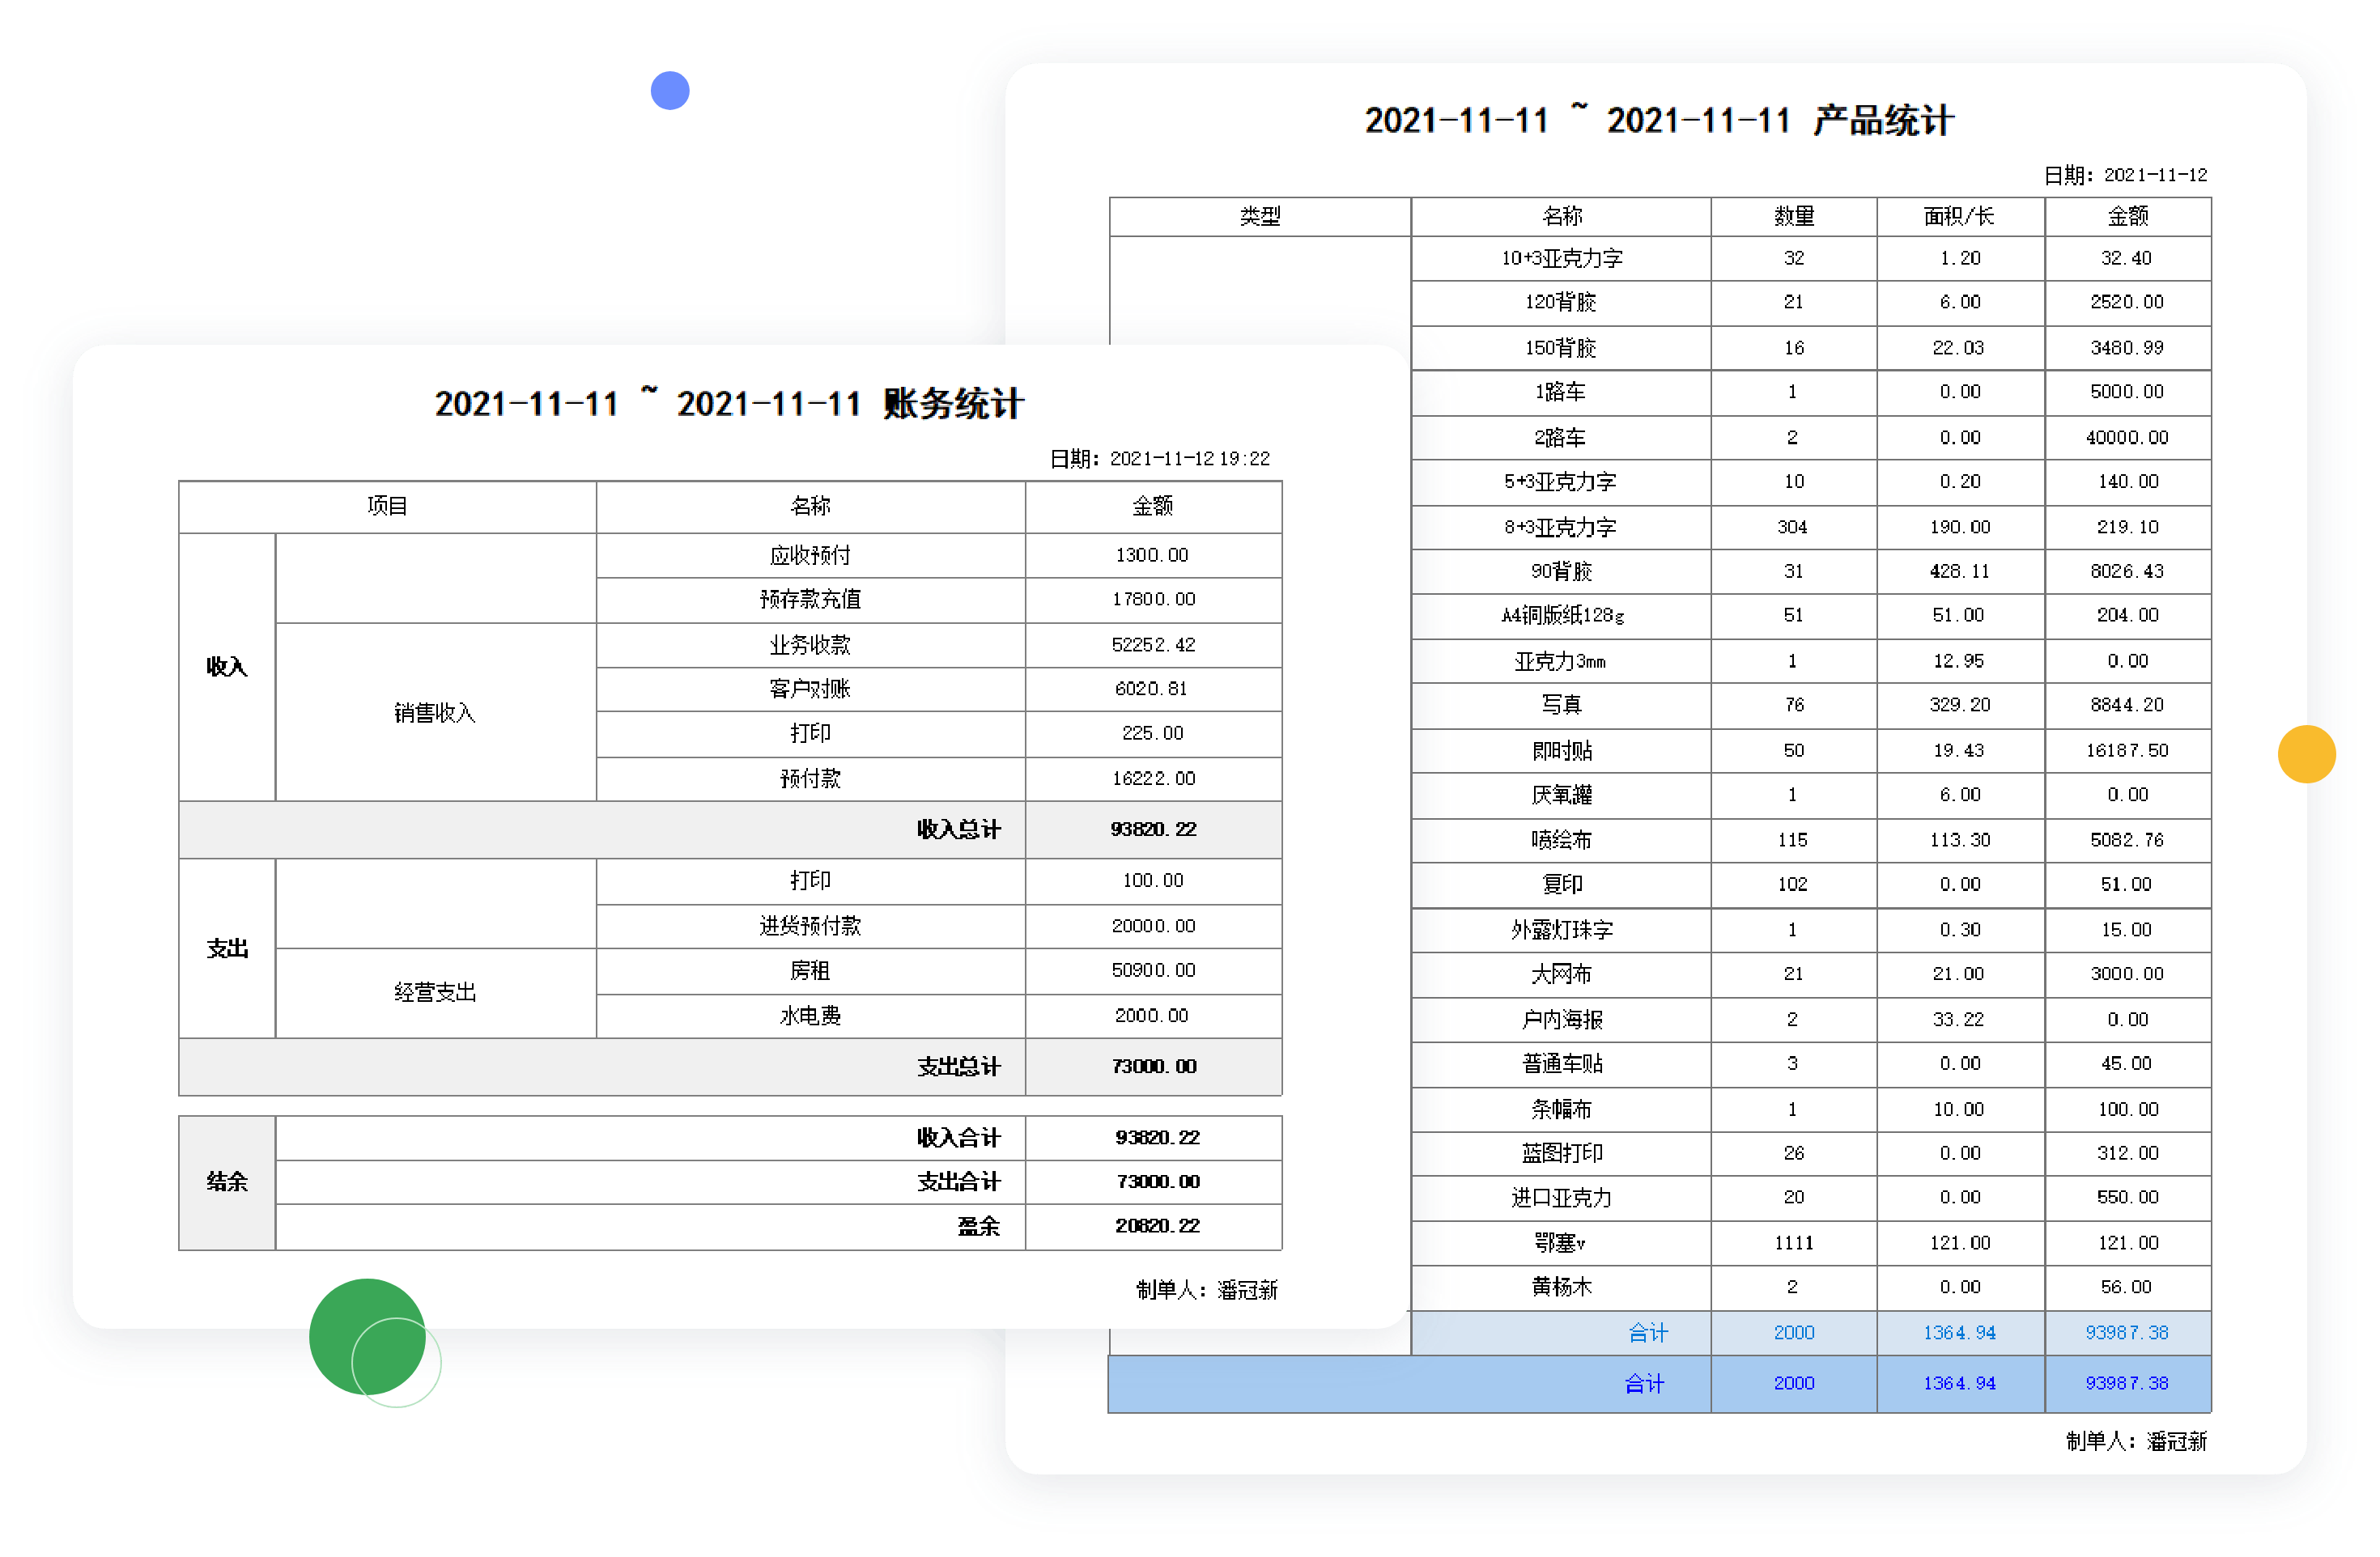Click the 收入 section cell

pyautogui.click(x=227, y=667)
